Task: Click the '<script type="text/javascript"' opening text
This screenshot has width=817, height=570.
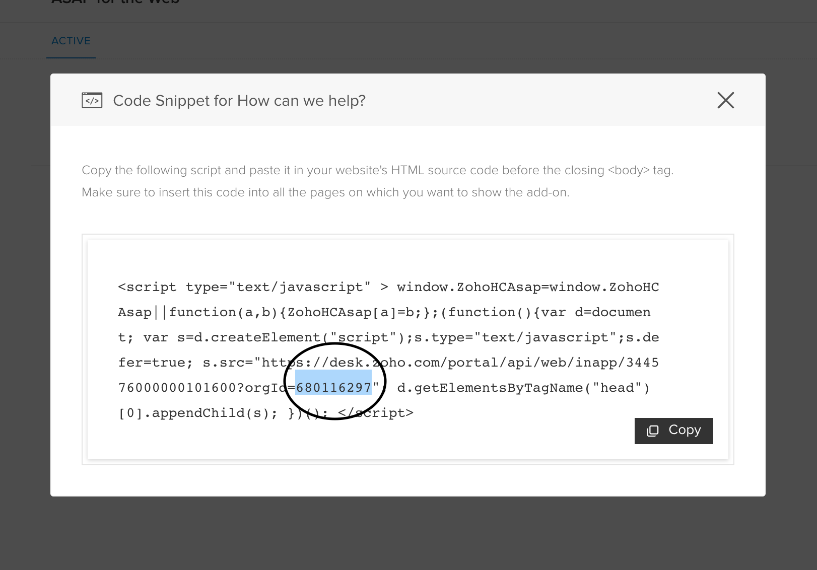Action: point(244,287)
